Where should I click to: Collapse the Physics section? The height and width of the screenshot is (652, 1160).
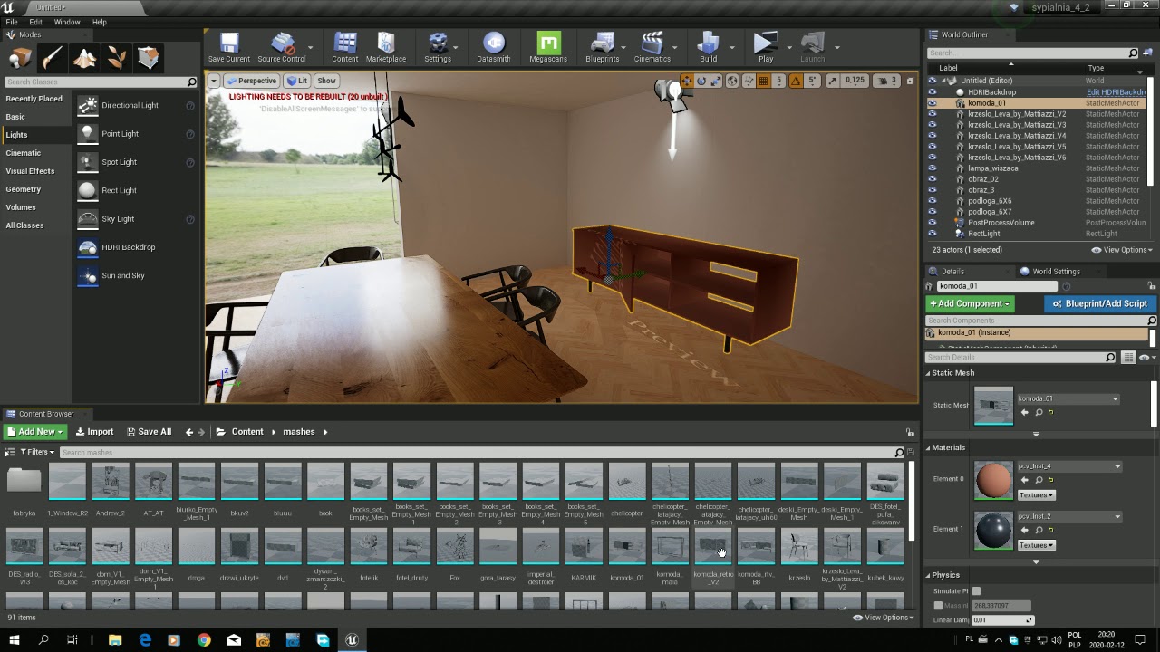tap(929, 575)
